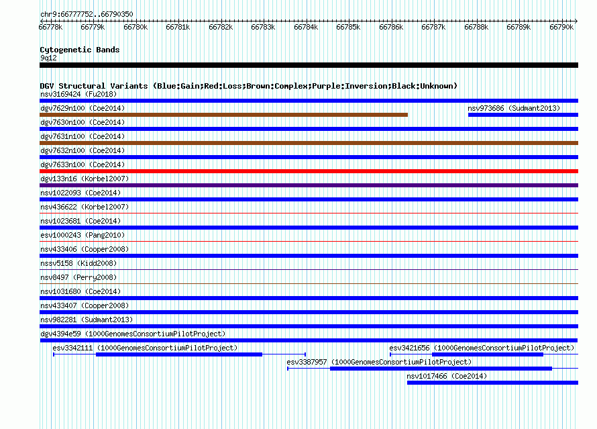The image size is (597, 429).
Task: Select the nsv1017466 blue variant bar
Action: pos(492,383)
